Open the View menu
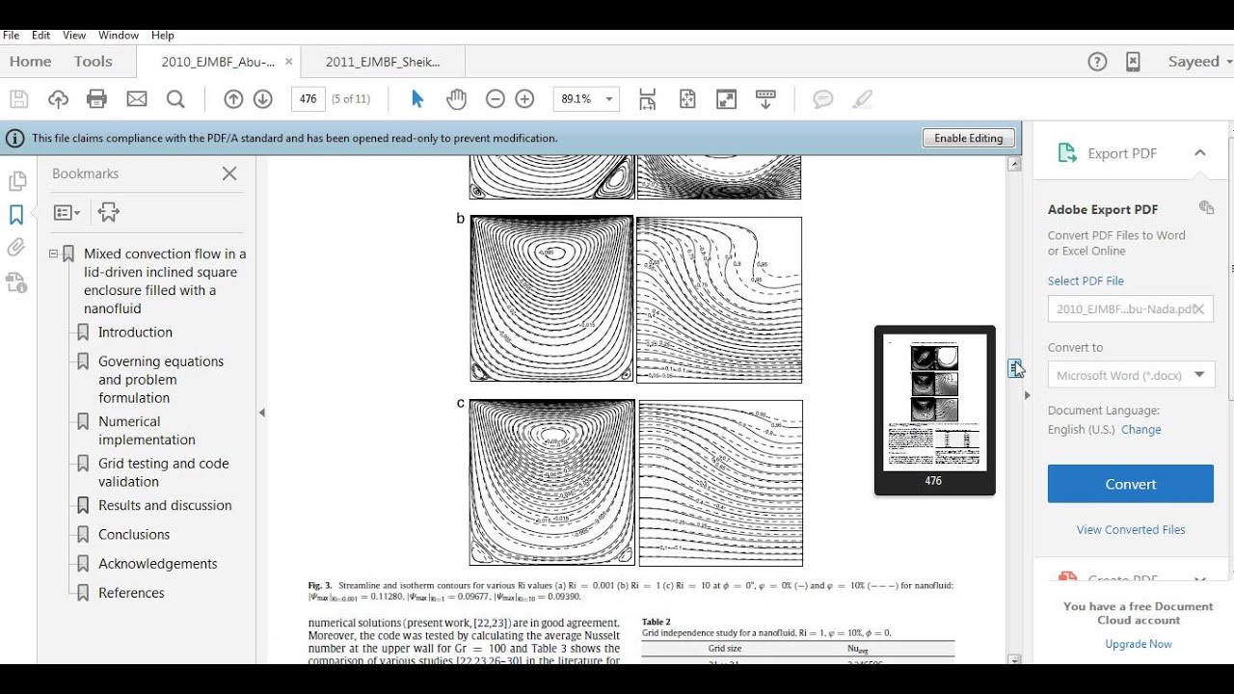Screen dimensions: 1234x694 coord(74,35)
